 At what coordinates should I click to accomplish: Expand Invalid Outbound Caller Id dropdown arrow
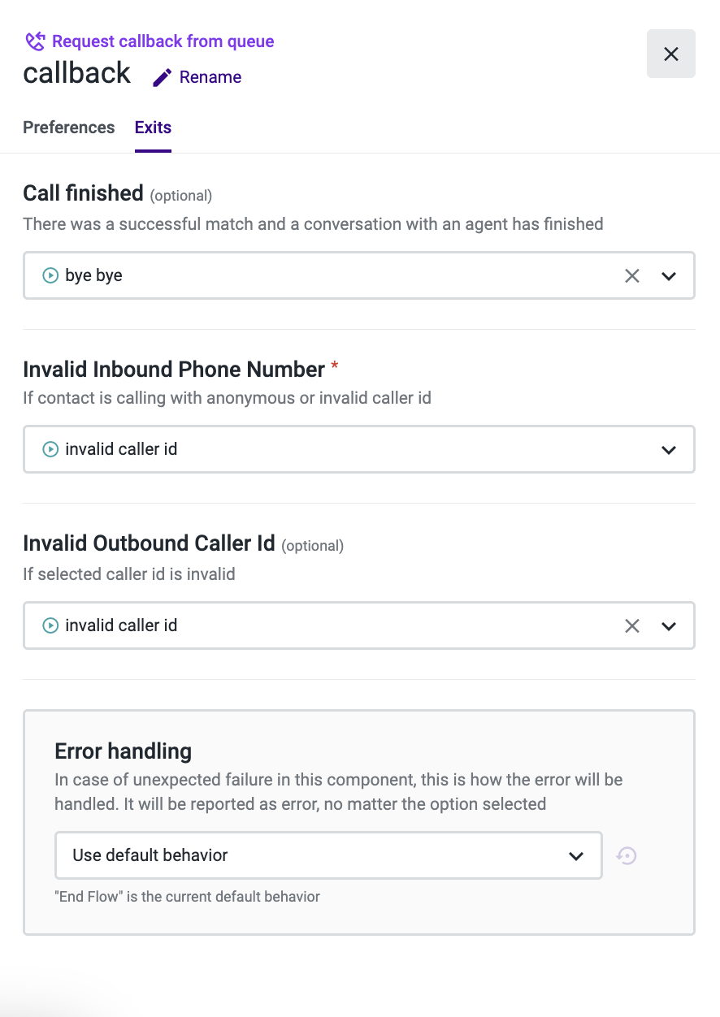click(669, 625)
